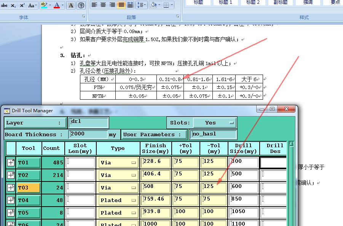Apply the 副标题 style
343x226 pixels.
pyautogui.click(x=281, y=2)
